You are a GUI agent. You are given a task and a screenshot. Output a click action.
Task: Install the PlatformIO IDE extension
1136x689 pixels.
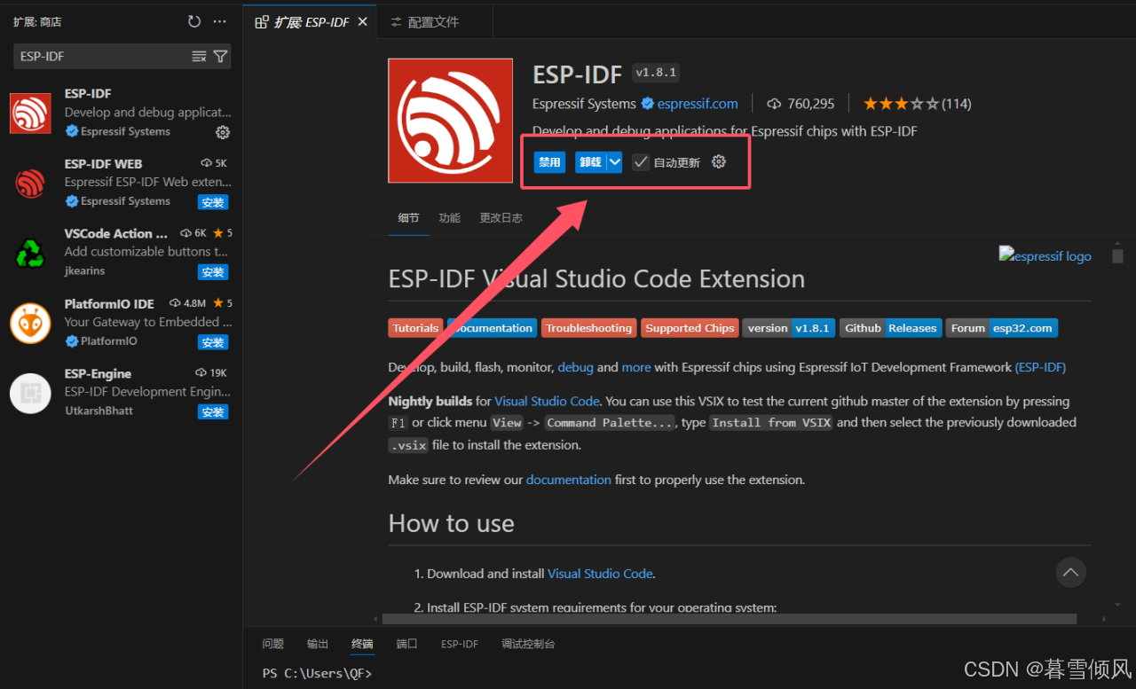click(x=213, y=342)
